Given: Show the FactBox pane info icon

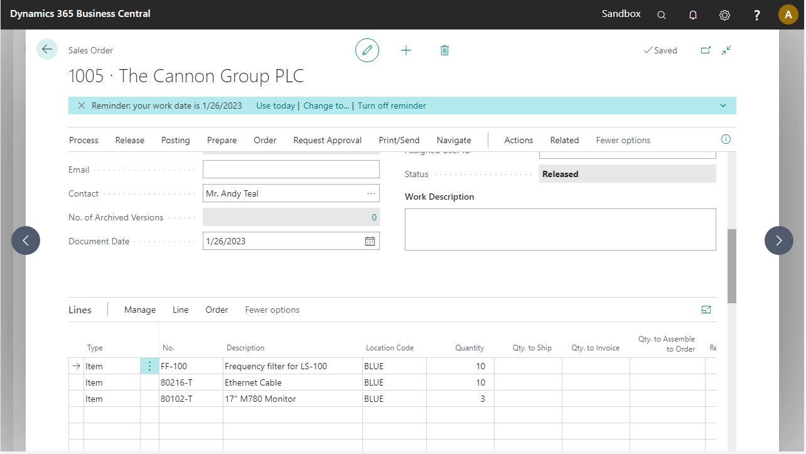Looking at the screenshot, I should point(726,139).
